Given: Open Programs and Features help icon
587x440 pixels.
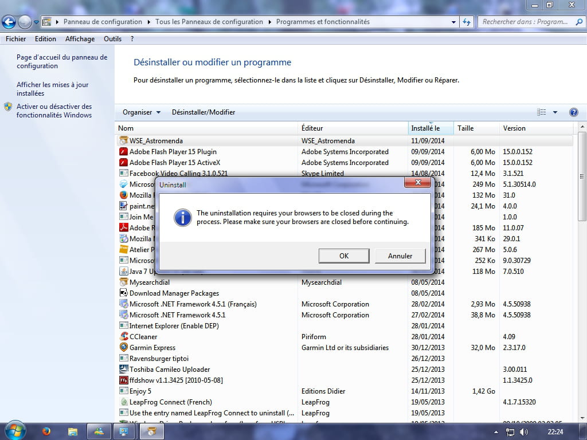Looking at the screenshot, I should (x=573, y=112).
